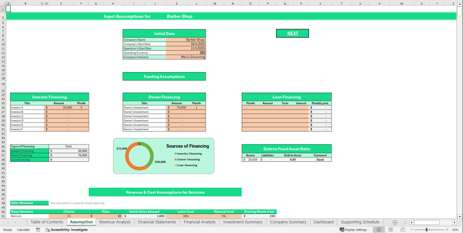The height and width of the screenshot is (233, 463).
Task: Click the 80% zoom level indicator
Action: (455, 230)
